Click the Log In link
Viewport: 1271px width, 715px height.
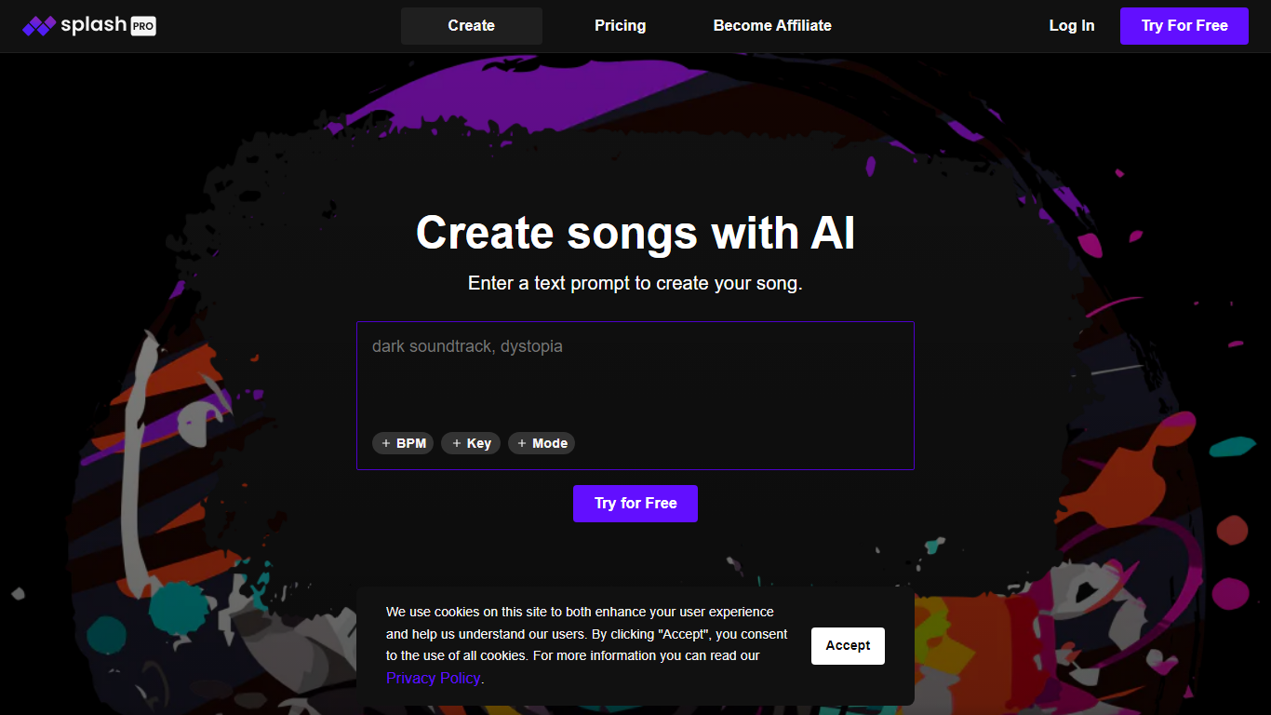click(1071, 26)
